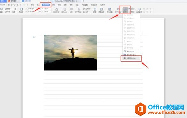The image size is (187, 118).
Task: Open the Align (对齐) dropdown icon
Action: pyautogui.click(x=125, y=10)
